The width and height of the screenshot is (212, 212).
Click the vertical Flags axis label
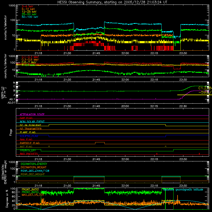pos(11,132)
